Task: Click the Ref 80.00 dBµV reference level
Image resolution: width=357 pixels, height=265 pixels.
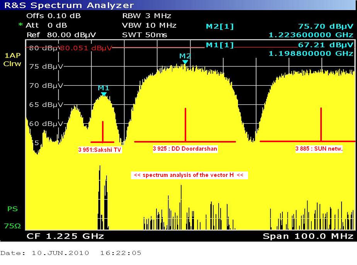Action: coord(61,35)
